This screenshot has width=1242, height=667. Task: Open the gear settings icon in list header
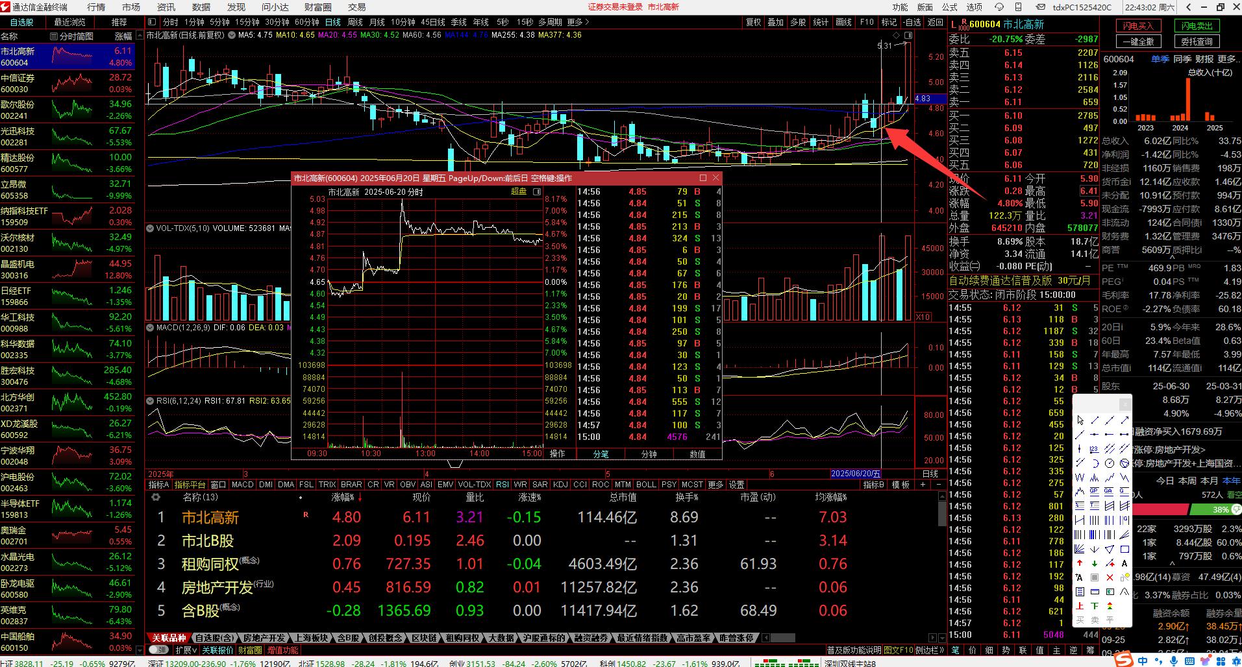(155, 497)
